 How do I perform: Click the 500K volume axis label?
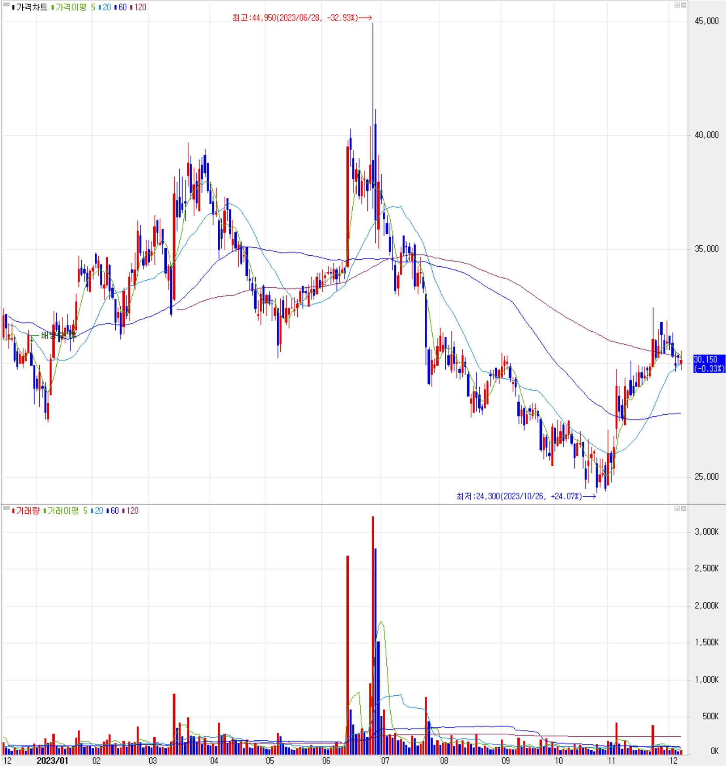pos(710,716)
